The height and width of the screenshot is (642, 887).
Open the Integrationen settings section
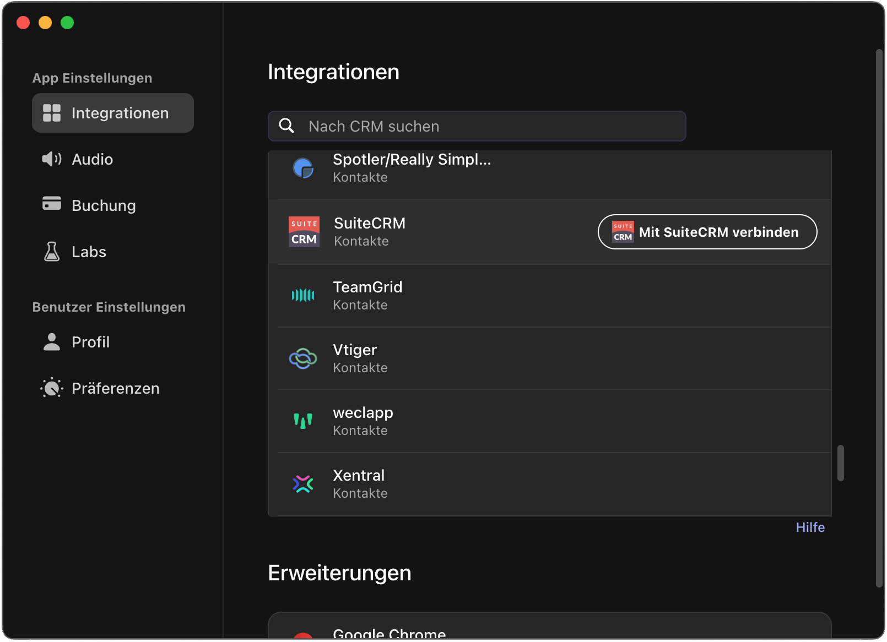point(113,113)
